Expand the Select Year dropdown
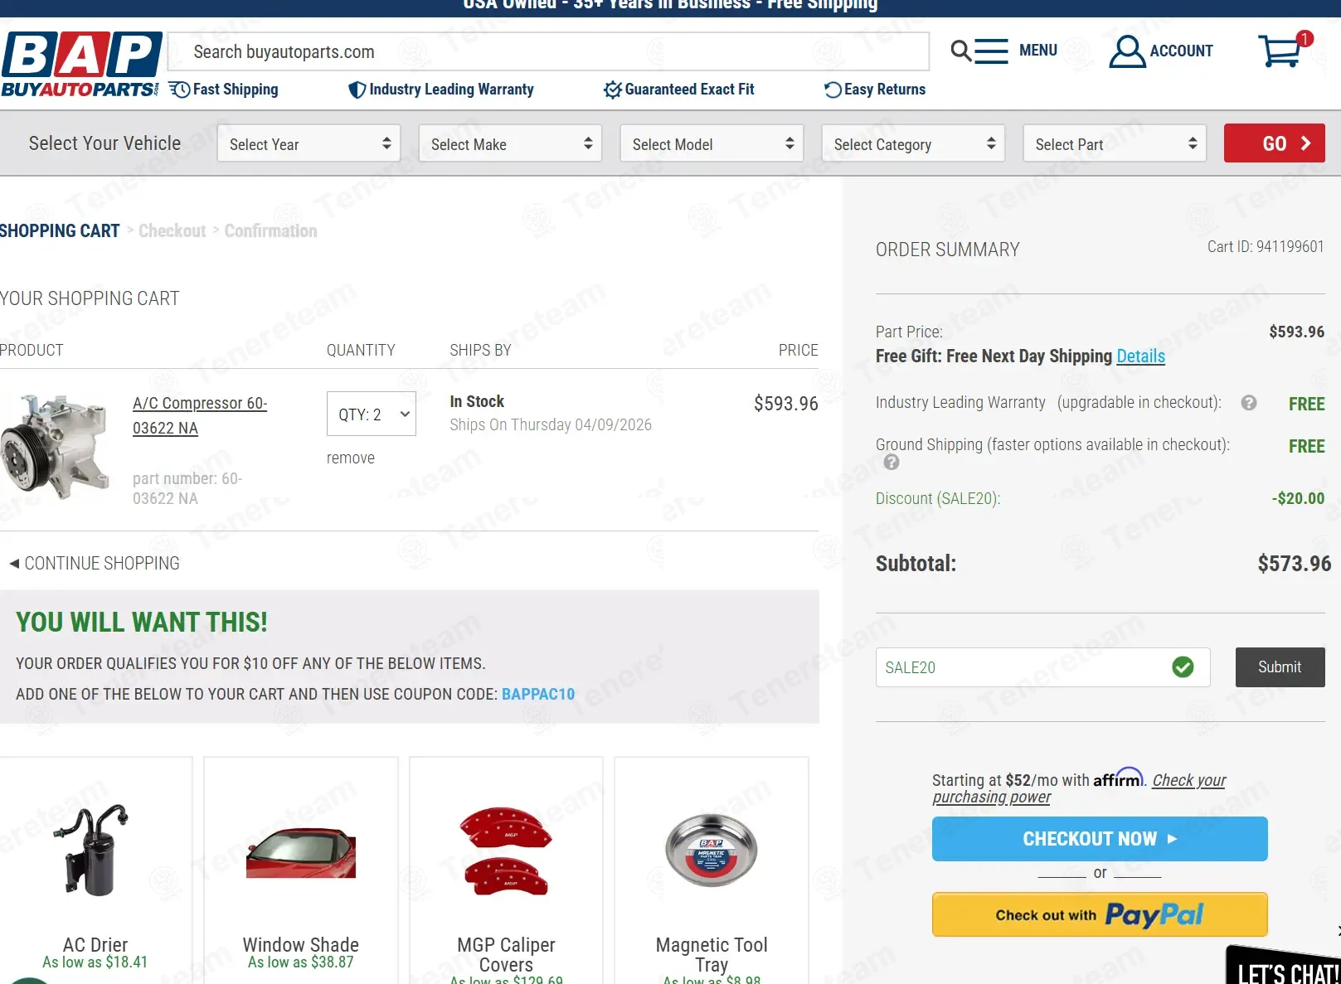1341x984 pixels. tap(309, 143)
